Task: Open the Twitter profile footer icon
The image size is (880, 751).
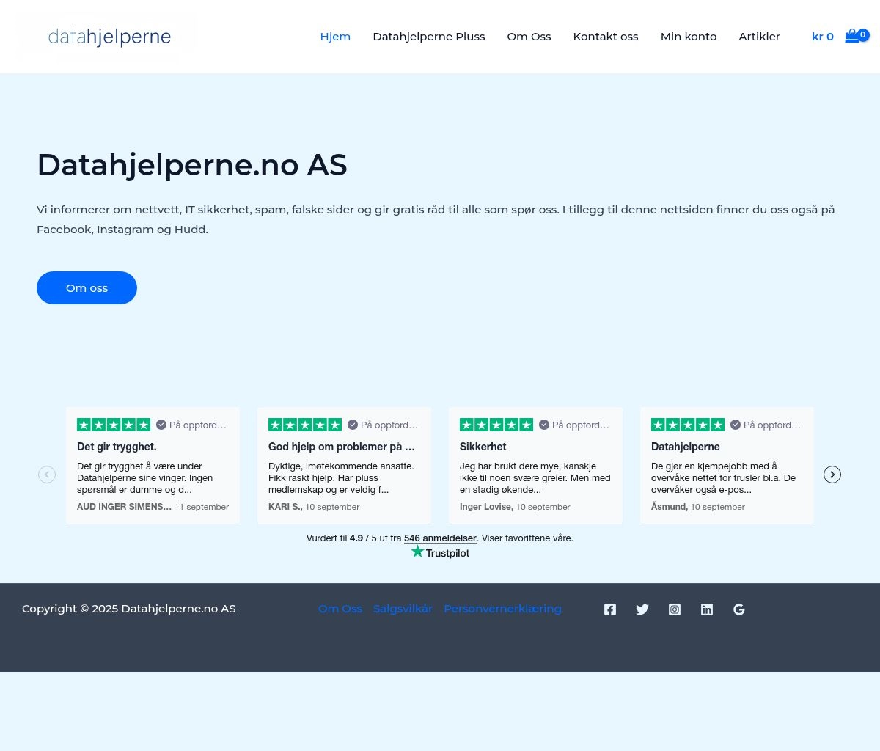Action: tap(642, 609)
